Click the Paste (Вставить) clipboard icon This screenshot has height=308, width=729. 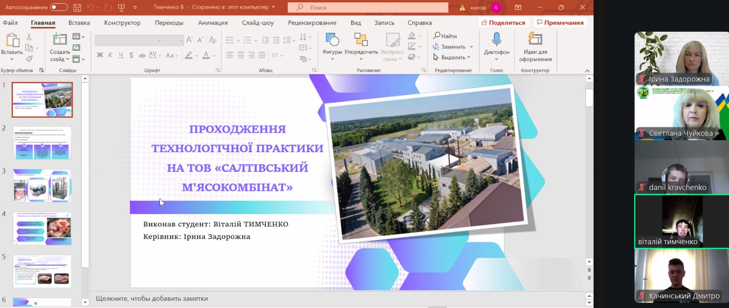coord(11,40)
